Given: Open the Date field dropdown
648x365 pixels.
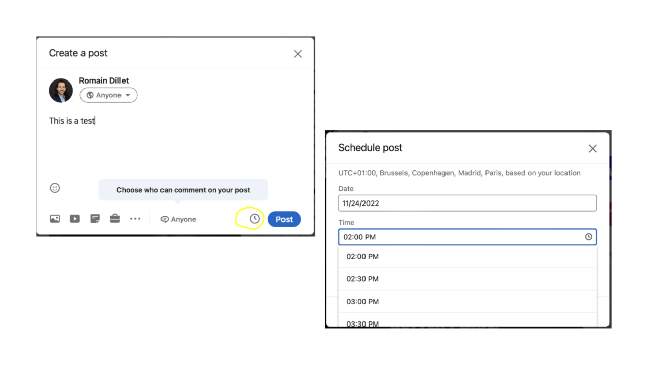Looking at the screenshot, I should 467,203.
